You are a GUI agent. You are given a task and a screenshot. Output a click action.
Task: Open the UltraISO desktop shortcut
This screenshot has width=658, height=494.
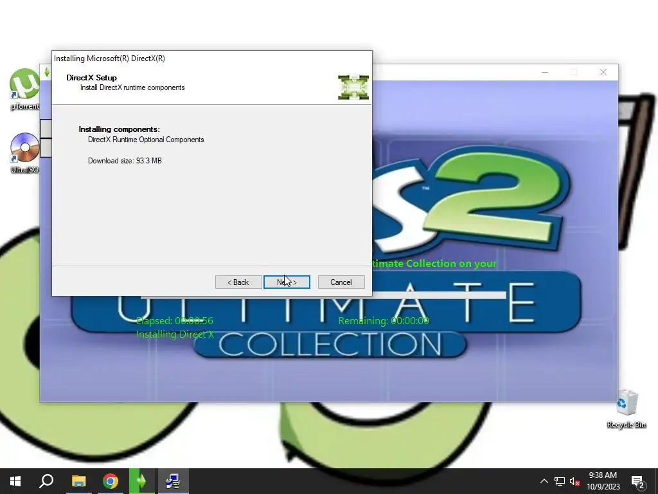(x=24, y=153)
